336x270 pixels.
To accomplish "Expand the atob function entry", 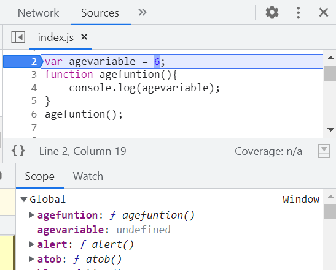I will 31,259.
